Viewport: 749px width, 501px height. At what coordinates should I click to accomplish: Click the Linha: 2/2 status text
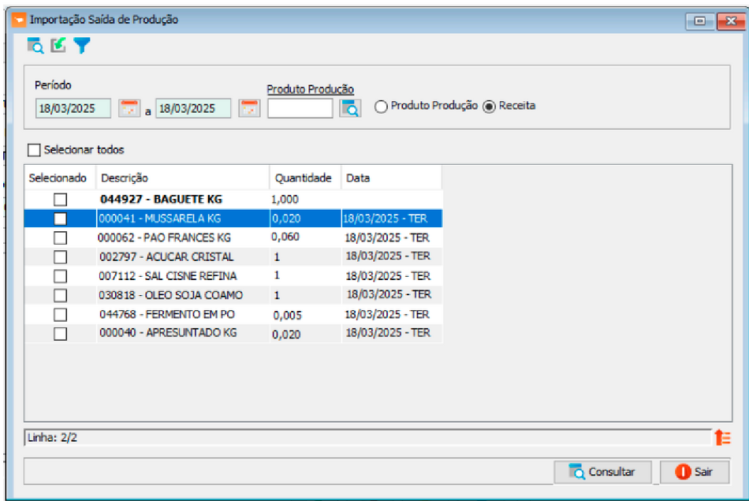pos(52,437)
